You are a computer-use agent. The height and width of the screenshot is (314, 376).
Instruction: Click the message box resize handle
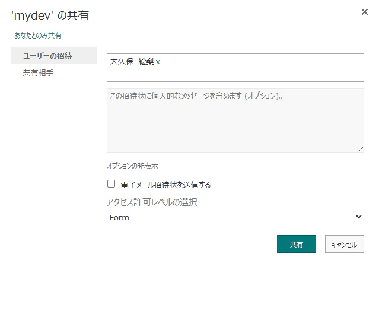coord(361,150)
